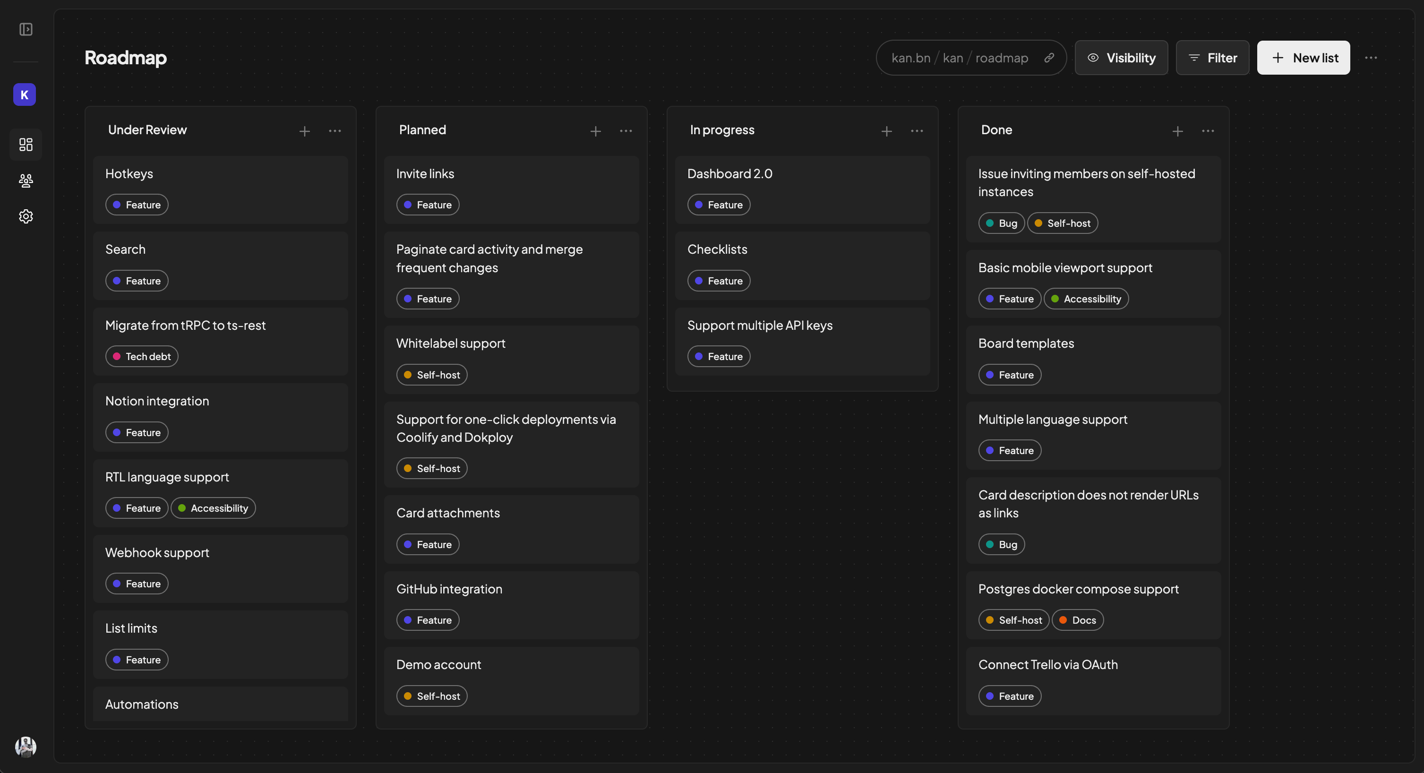Add card to Under Review list
This screenshot has width=1424, height=773.
pos(304,131)
